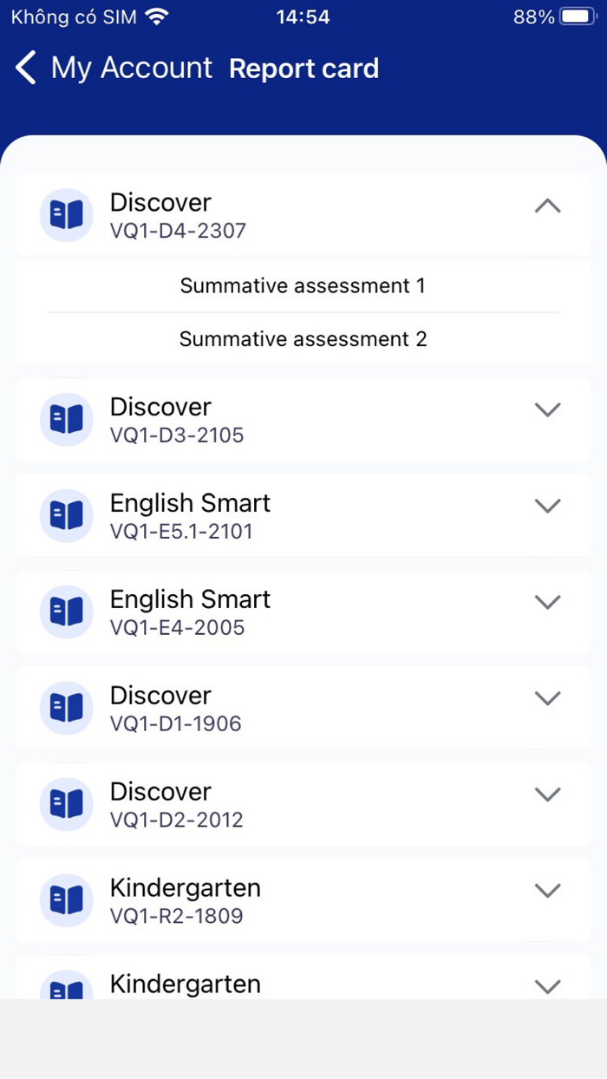Click the Discover VQ1-D3-2105 book icon
607x1079 pixels.
67,419
